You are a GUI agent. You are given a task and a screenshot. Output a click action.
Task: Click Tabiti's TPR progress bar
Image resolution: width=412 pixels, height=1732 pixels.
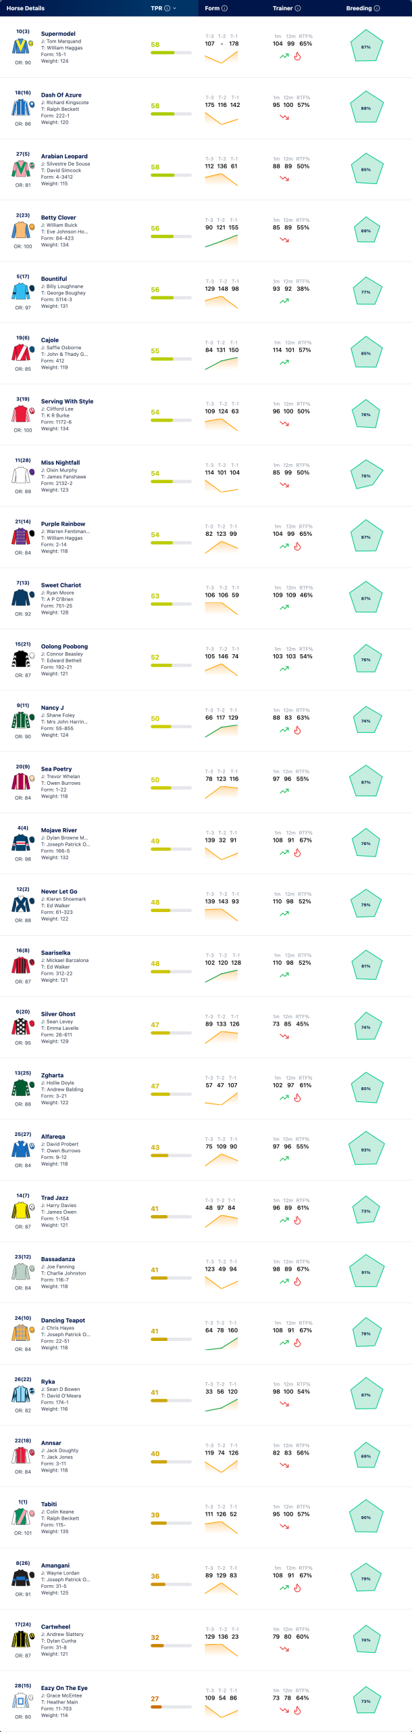(x=171, y=1523)
